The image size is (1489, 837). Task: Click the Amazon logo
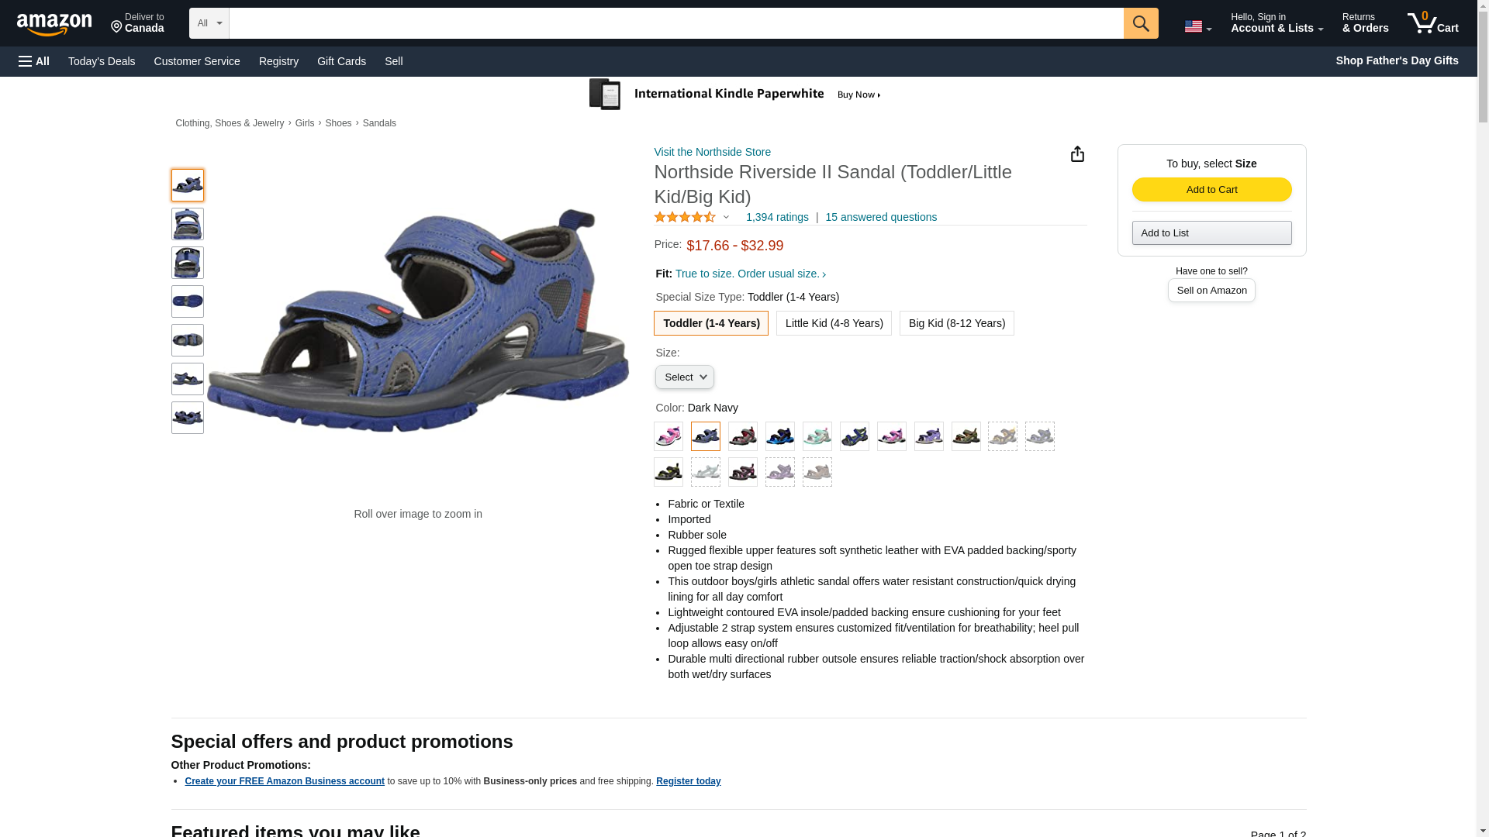tap(54, 24)
